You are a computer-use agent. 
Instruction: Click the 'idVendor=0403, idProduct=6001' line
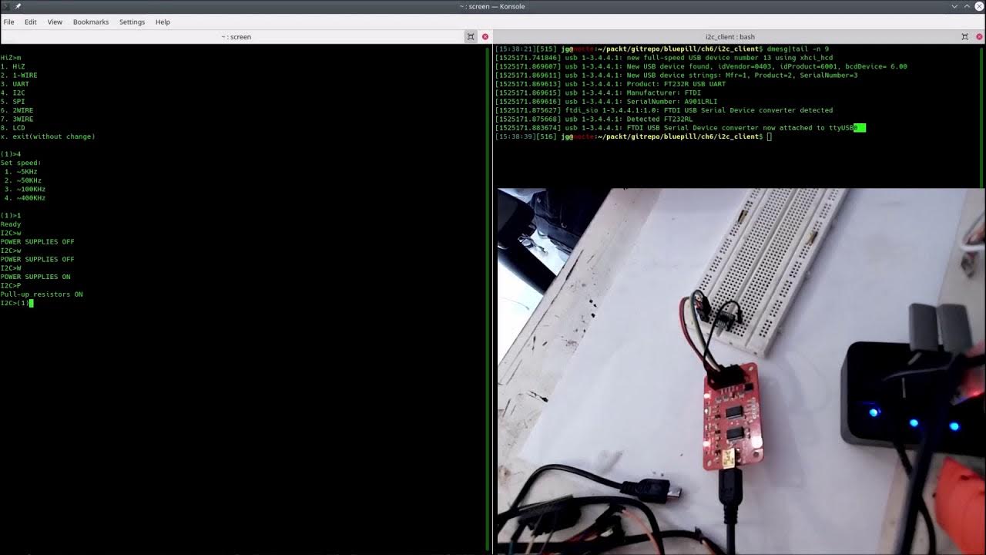coord(701,66)
